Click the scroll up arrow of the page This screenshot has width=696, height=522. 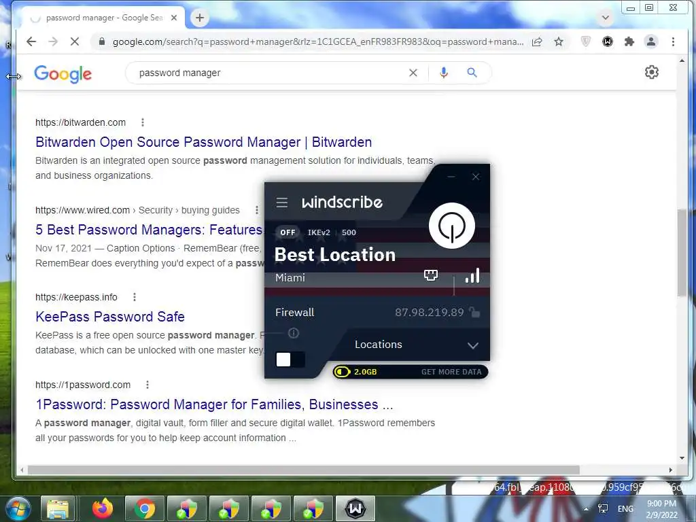(682, 60)
